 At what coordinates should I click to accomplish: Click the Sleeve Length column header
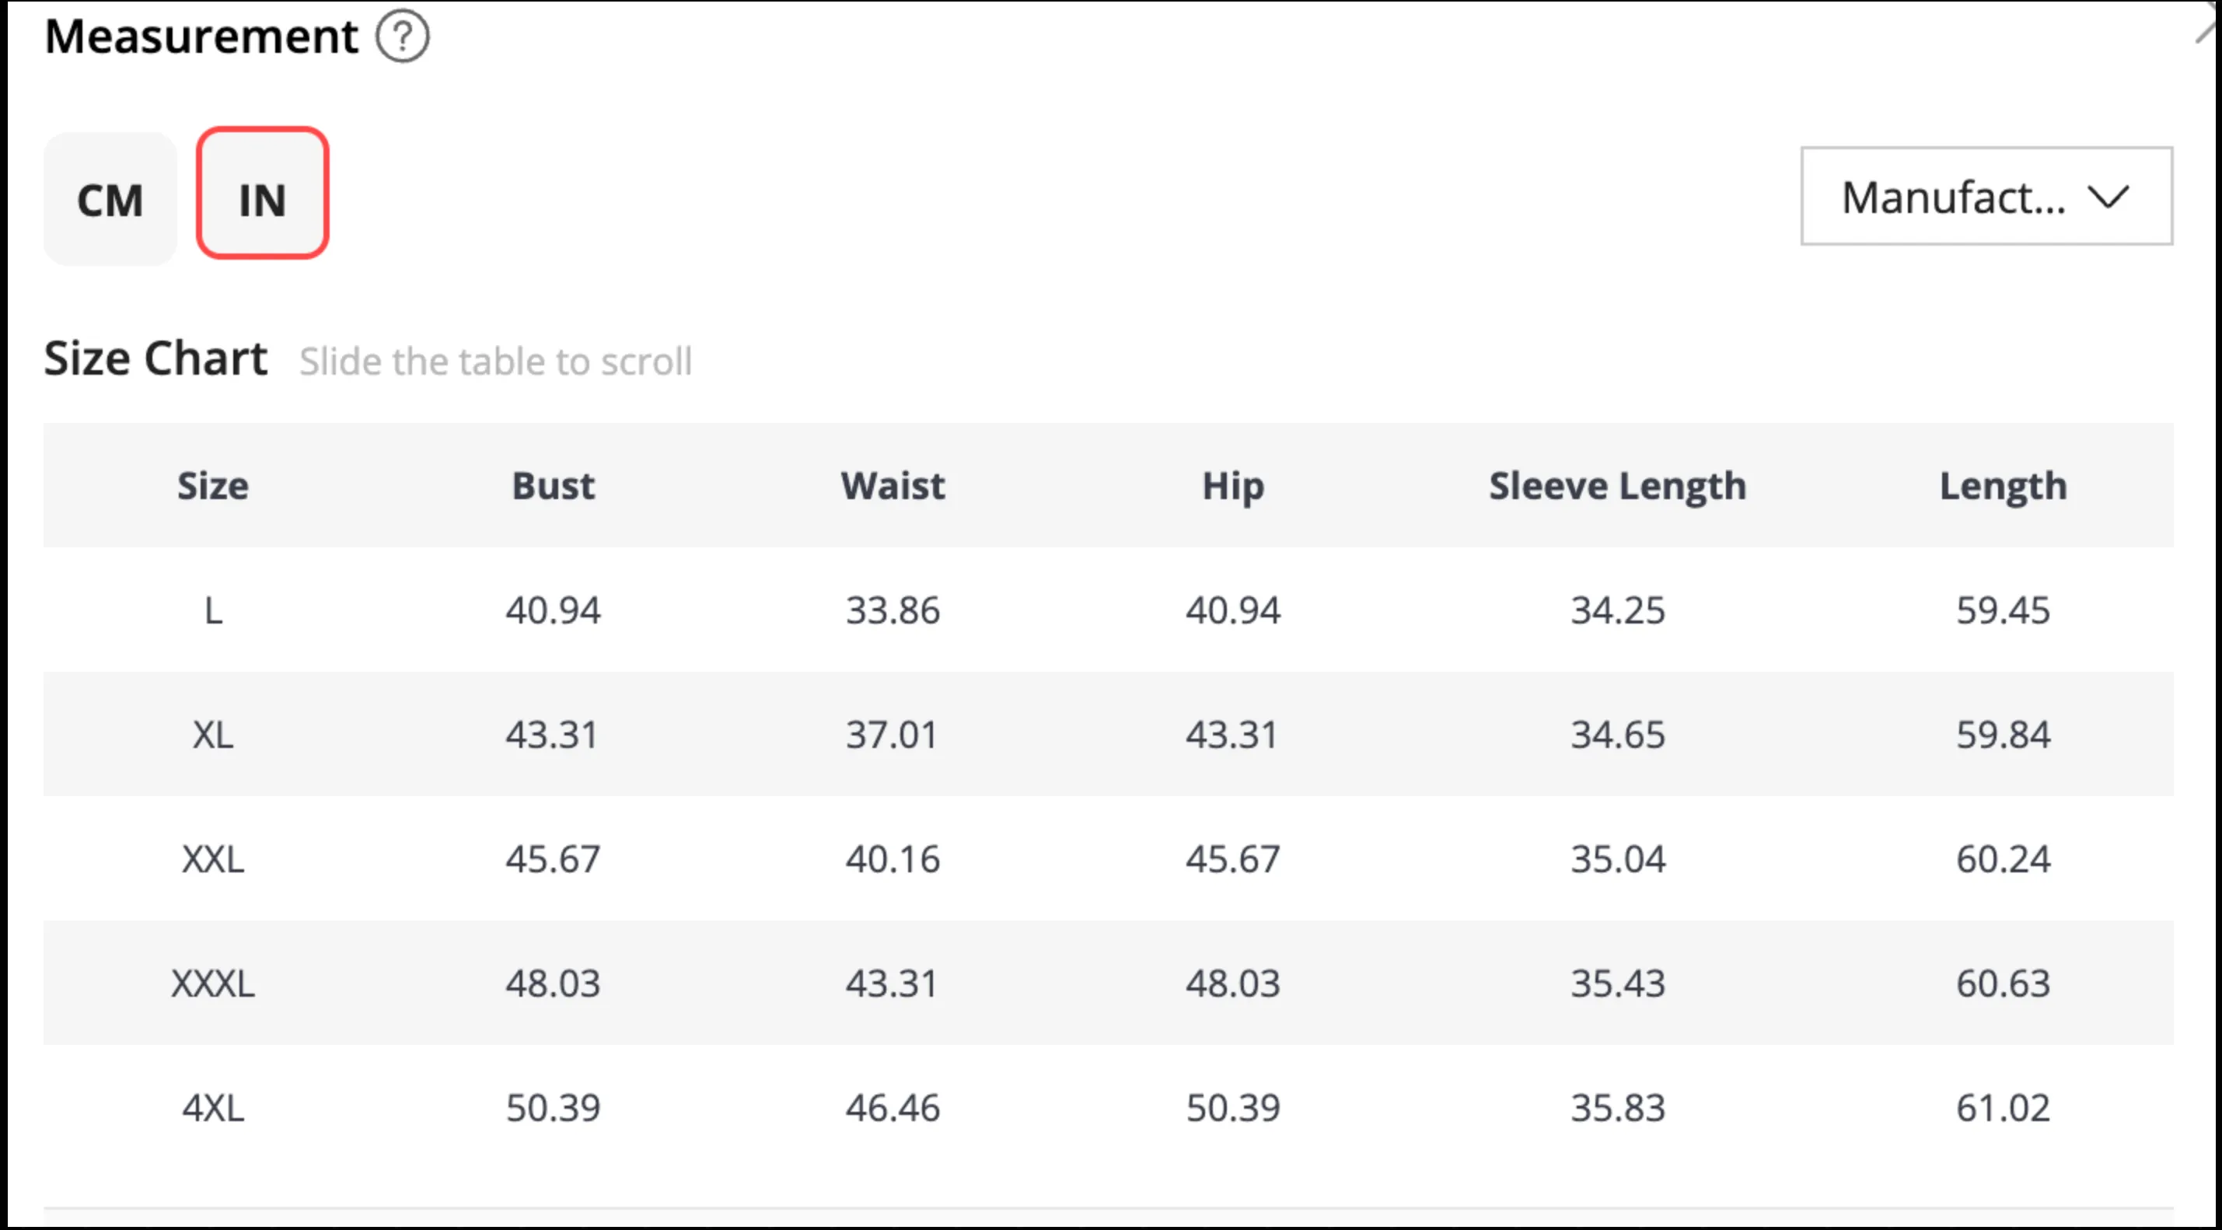coord(1617,487)
